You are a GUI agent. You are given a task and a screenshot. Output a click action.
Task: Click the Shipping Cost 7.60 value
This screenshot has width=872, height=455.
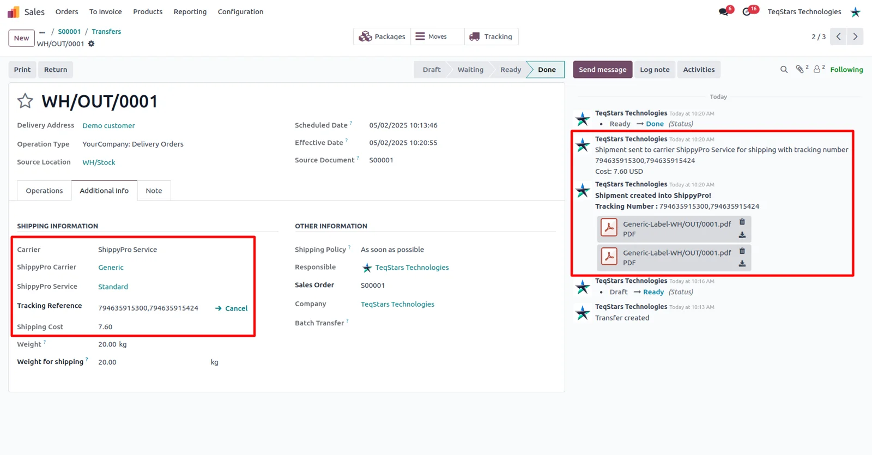pyautogui.click(x=105, y=327)
